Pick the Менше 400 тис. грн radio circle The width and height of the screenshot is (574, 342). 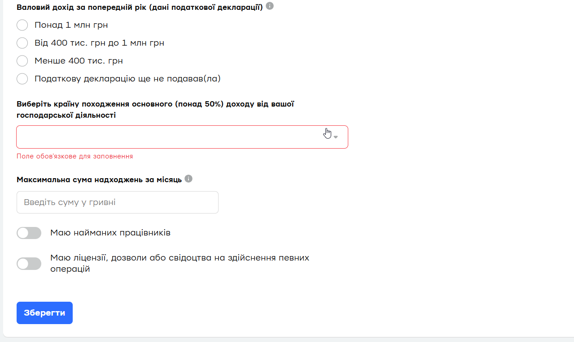[x=22, y=61]
